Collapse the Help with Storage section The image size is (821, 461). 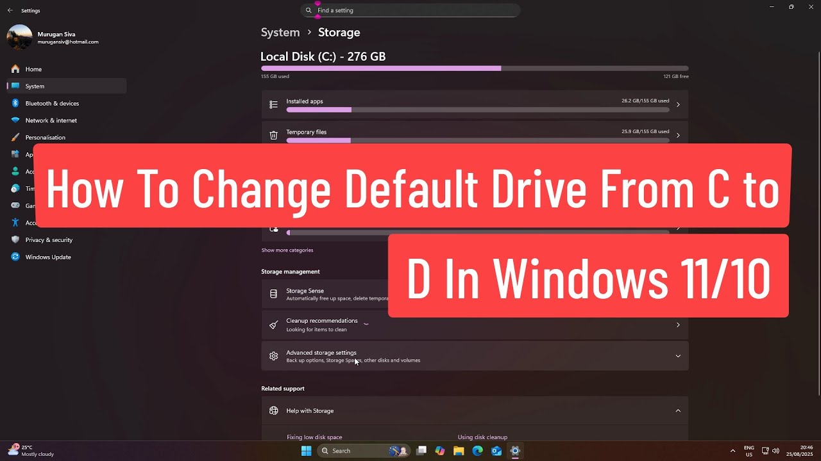678,410
